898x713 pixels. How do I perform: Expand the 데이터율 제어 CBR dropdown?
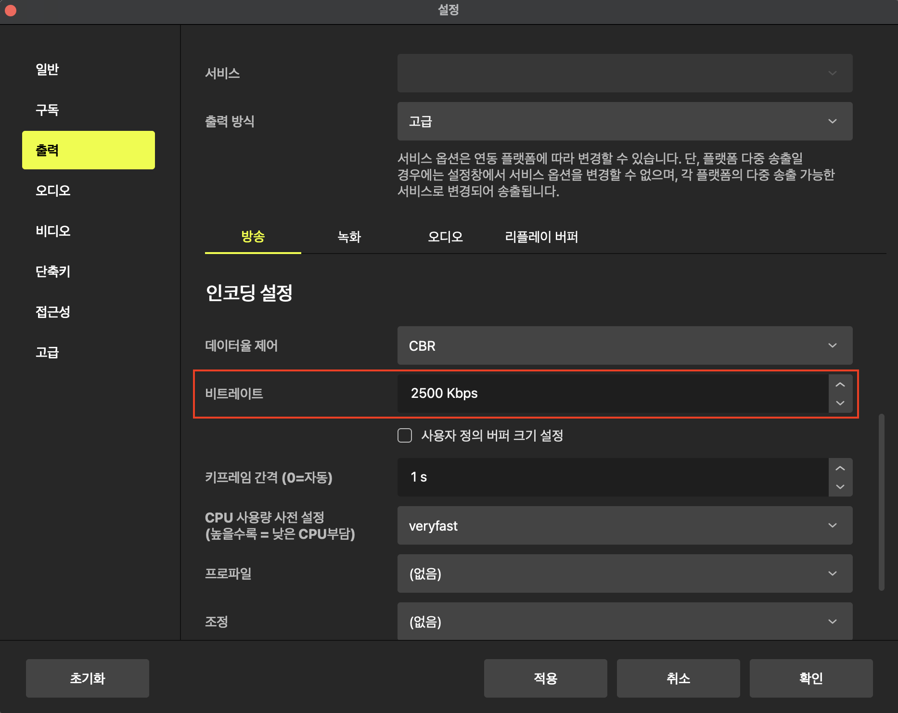(x=624, y=345)
